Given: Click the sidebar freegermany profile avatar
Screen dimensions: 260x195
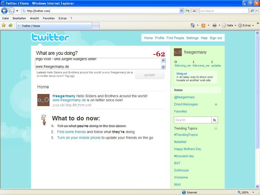Looking at the screenshot, I should point(178,52).
